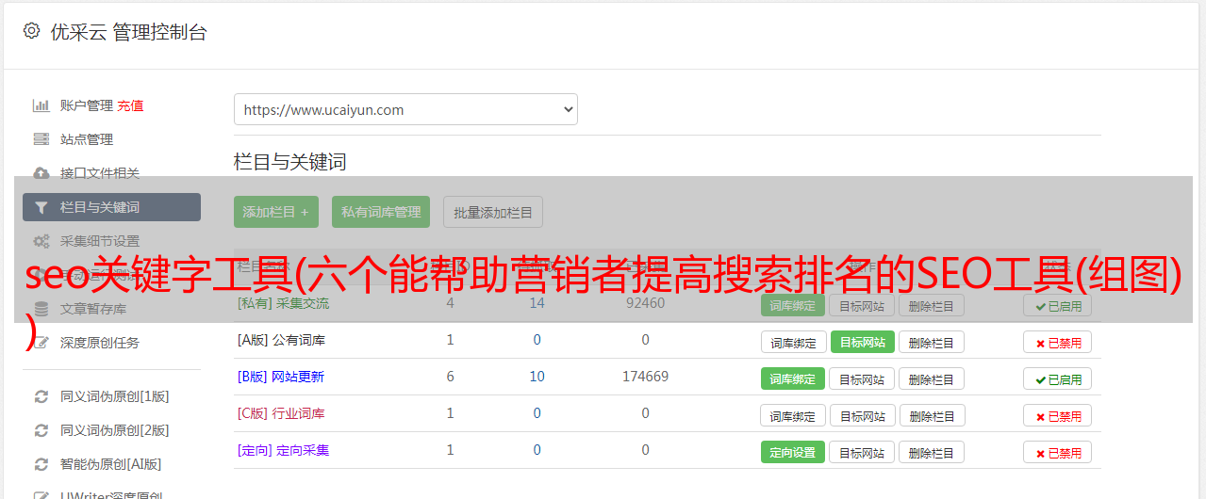Open the red 充值 recharge link
Image resolution: width=1206 pixels, height=499 pixels.
tap(130, 105)
